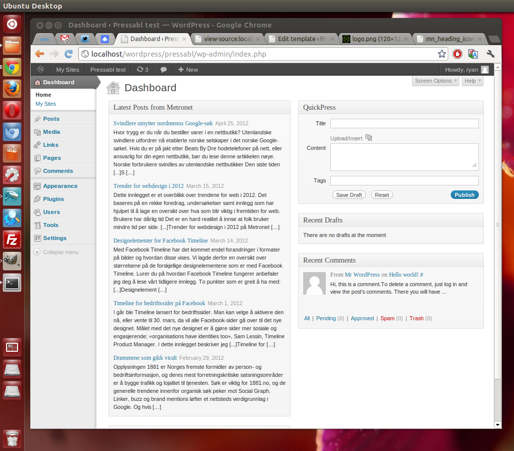Click the translate extension icon
The height and width of the screenshot is (451, 514).
(473, 54)
